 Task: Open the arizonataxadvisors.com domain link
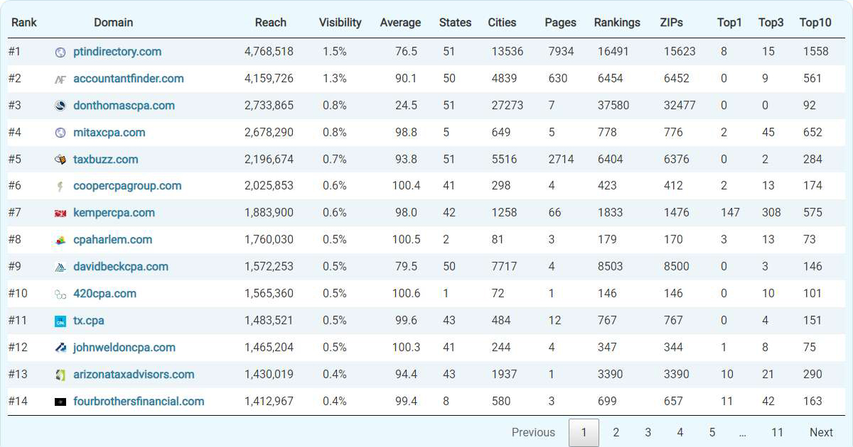tap(134, 375)
